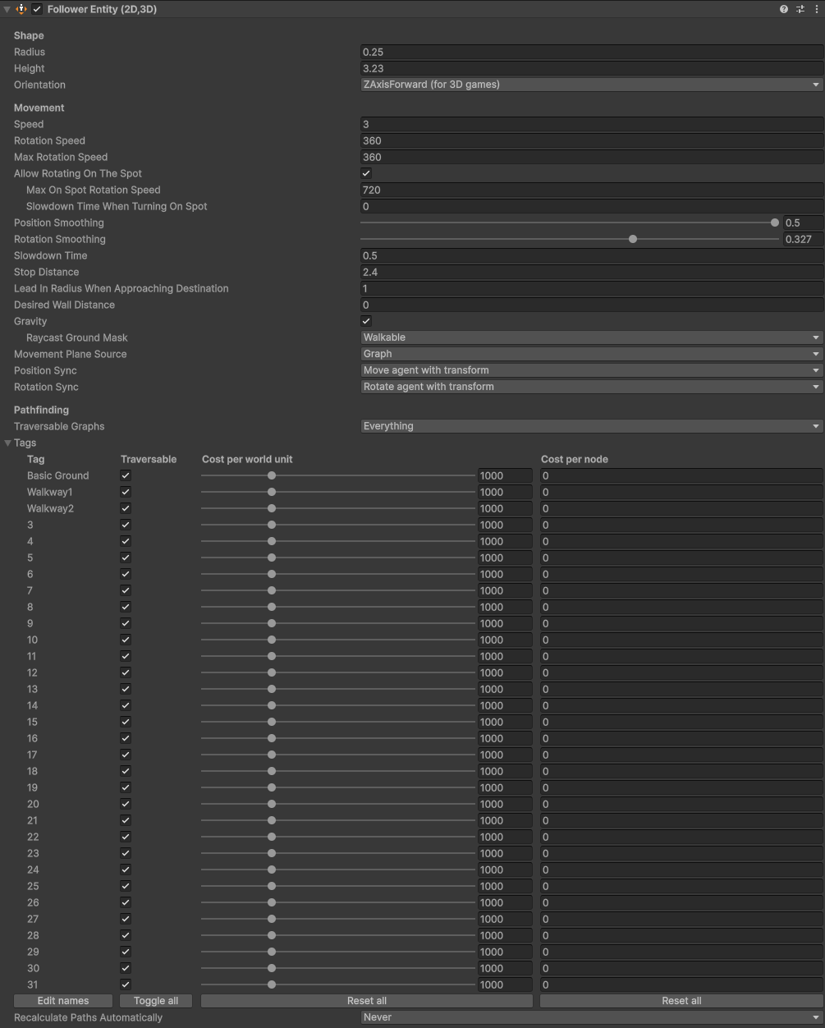Screen dimensions: 825x1028
Task: Disable the Follower Entity component checkbox
Action: click(37, 9)
